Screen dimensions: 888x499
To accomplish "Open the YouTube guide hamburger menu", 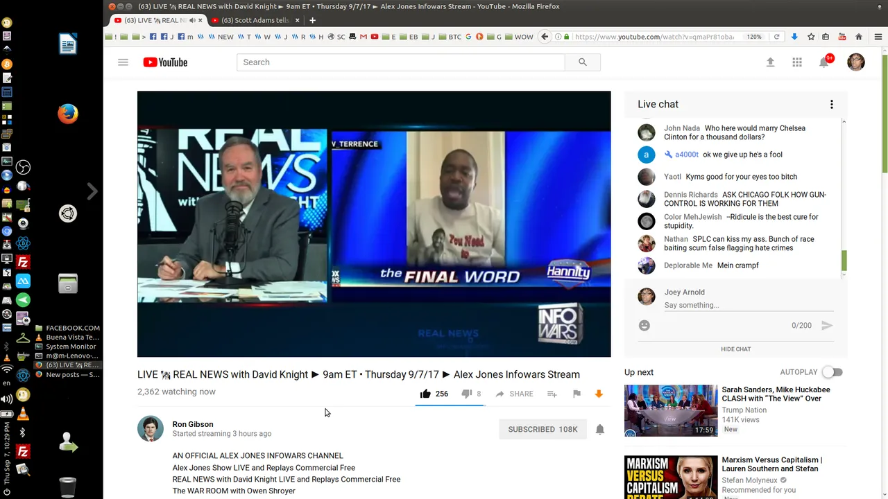I will tap(123, 62).
